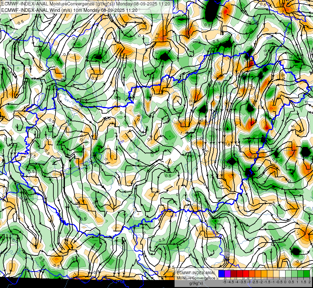Click the legend label ECMWF-INDEX-ANAL
The width and height of the screenshot is (313, 288).
(196, 273)
